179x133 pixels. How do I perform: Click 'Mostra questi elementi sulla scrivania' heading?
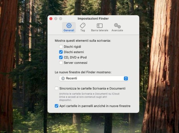tap(83, 41)
